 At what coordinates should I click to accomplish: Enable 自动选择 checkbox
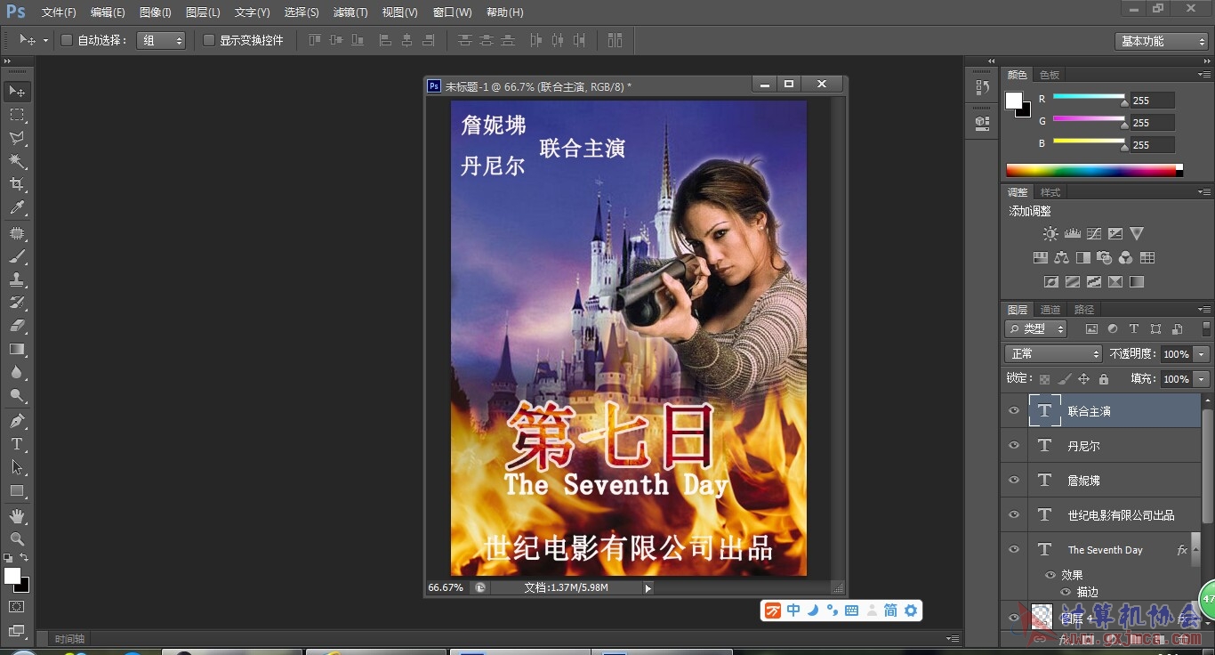[66, 40]
